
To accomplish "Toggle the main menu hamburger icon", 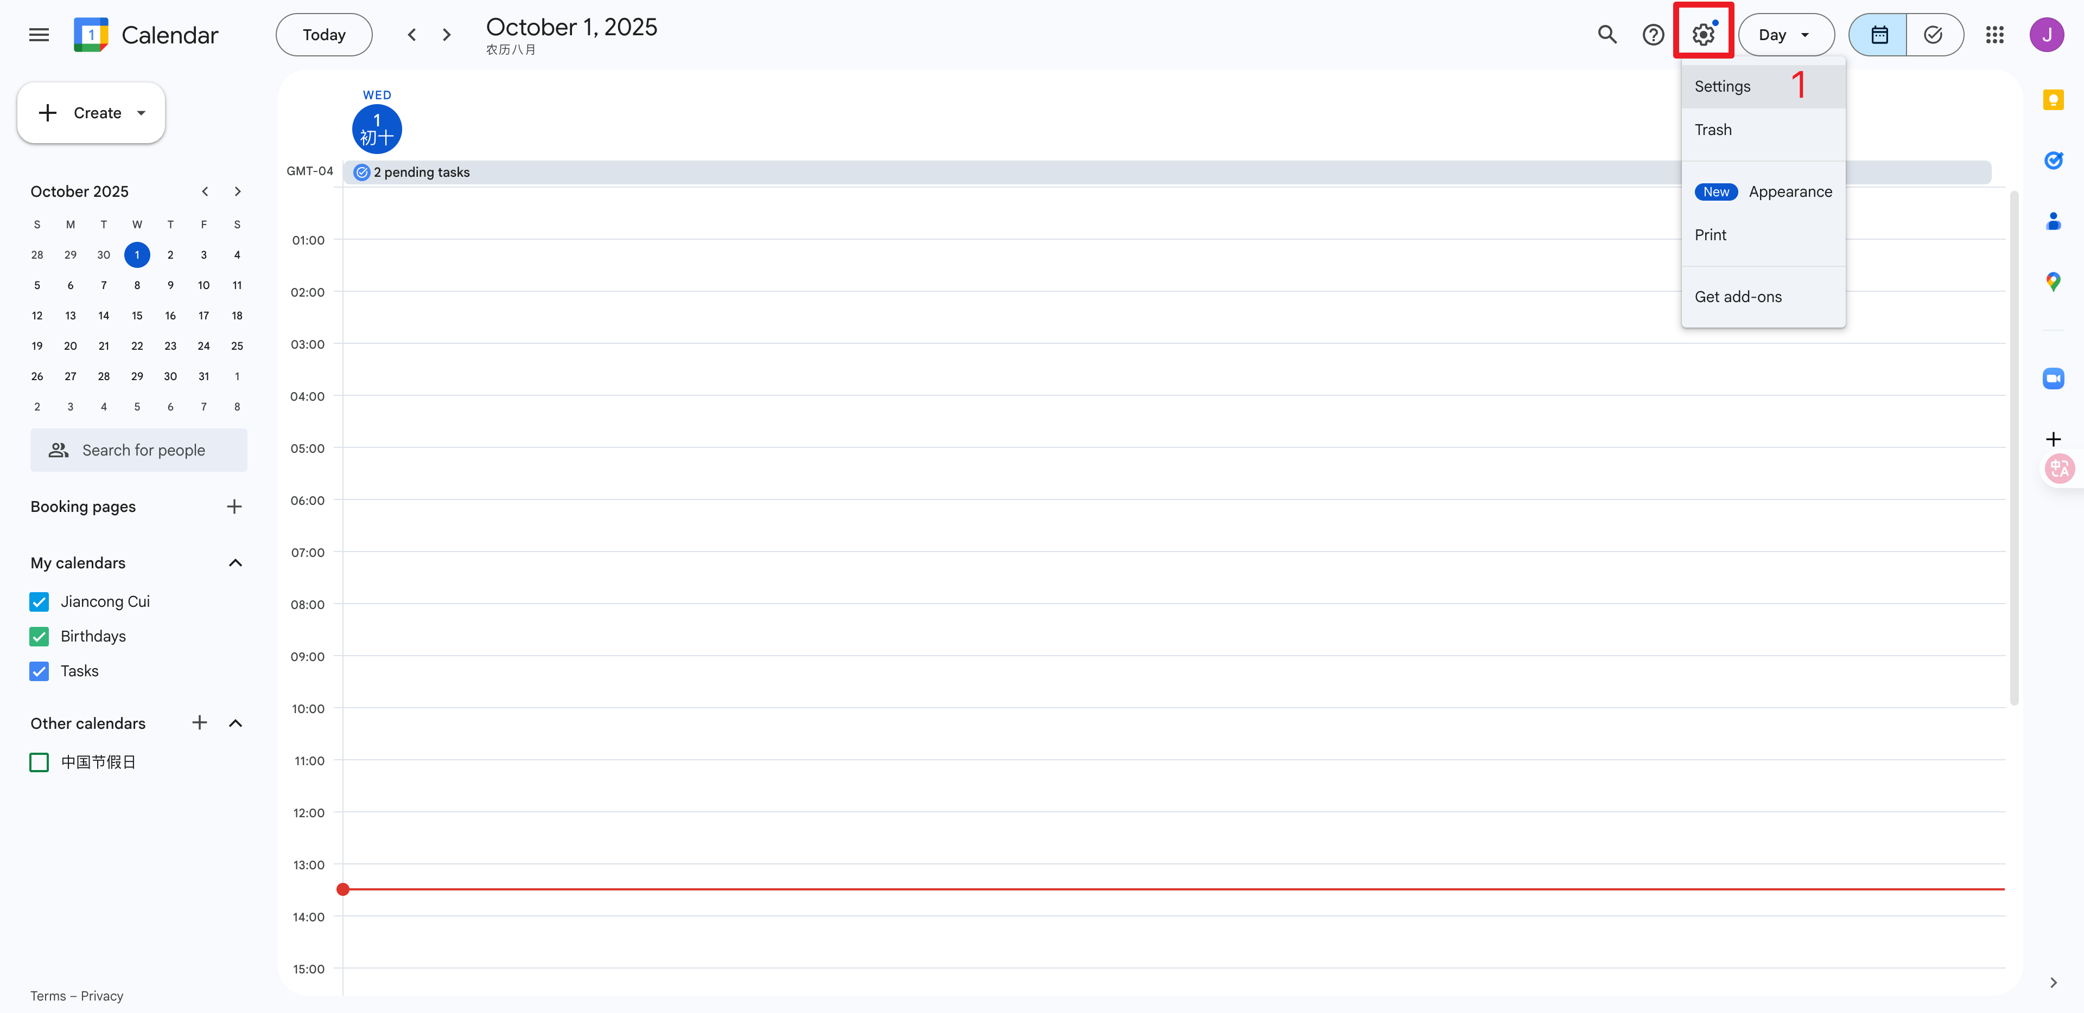I will [x=39, y=35].
